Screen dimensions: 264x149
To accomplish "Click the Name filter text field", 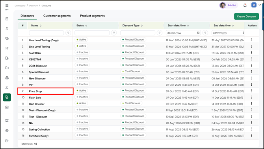I will pyautogui.click(x=46, y=33).
